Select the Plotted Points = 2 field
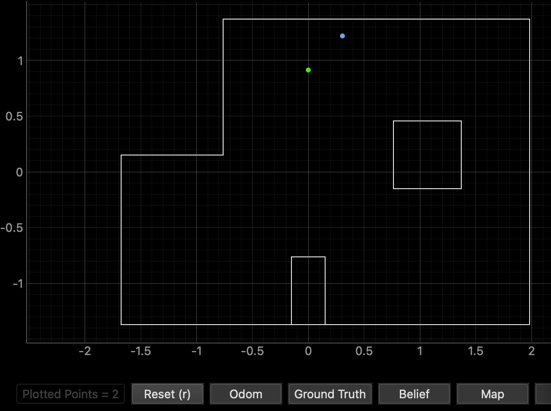The image size is (551, 411). tap(71, 394)
